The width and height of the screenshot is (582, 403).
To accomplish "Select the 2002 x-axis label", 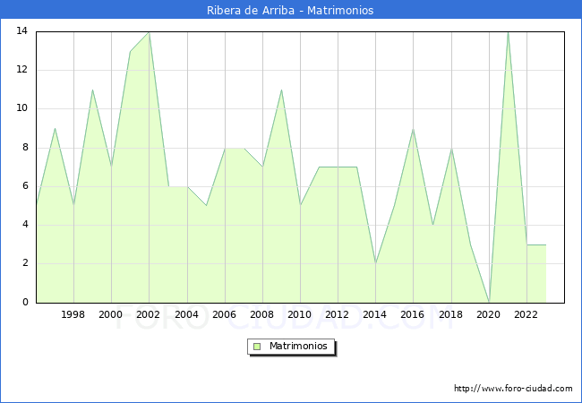I will click(148, 314).
